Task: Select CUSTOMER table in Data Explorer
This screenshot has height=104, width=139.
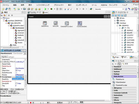Action: [130, 40]
